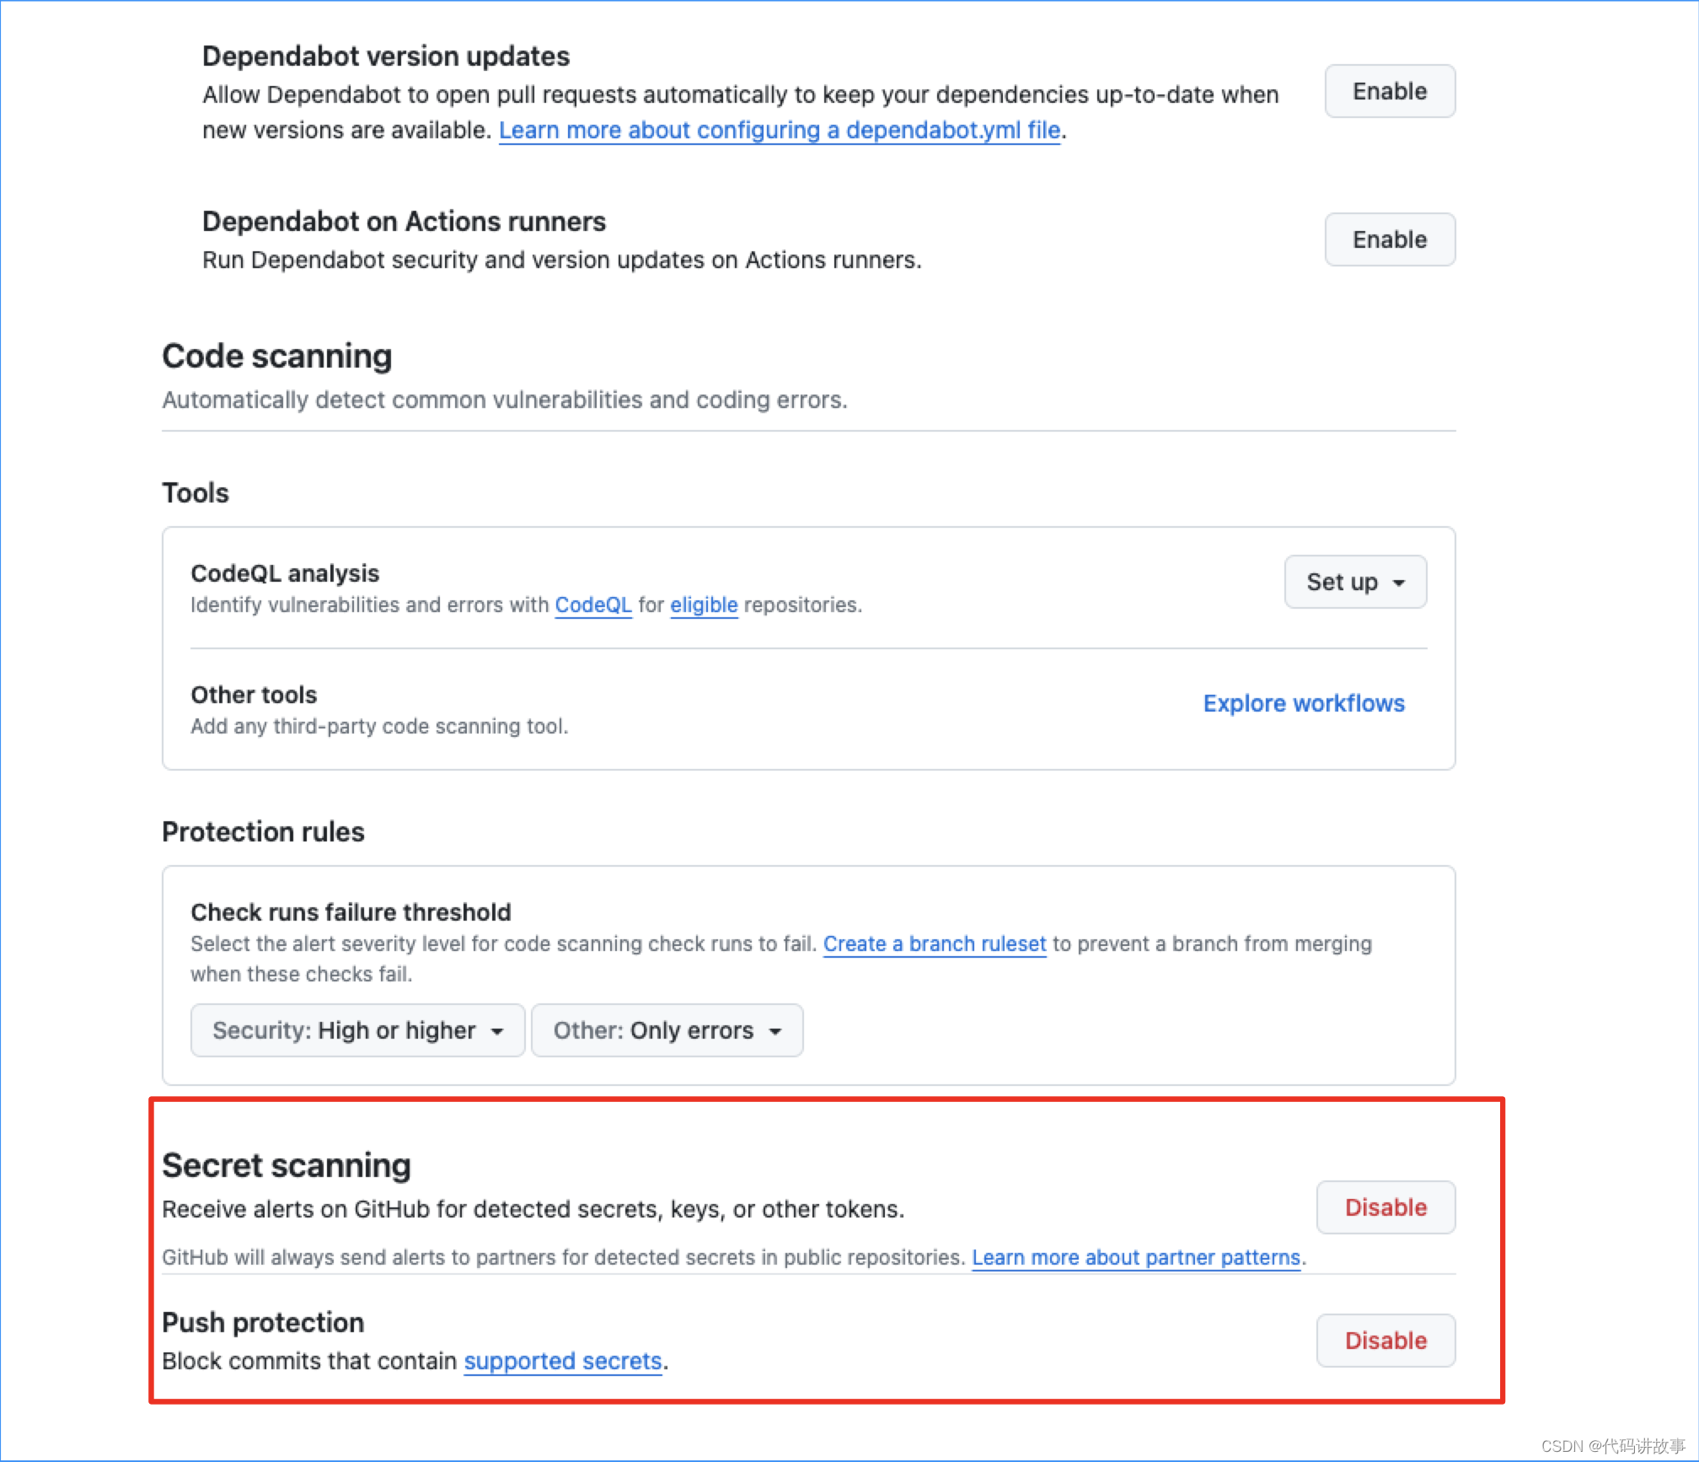Open the Other: Only errors dropdown
Screen dimensions: 1699x1462
click(x=666, y=1030)
